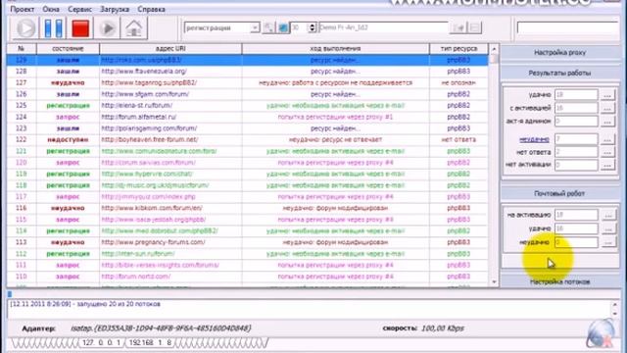This screenshot has width=627, height=353.
Task: Click the скорость 100,00 Kbps value
Action: point(442,328)
